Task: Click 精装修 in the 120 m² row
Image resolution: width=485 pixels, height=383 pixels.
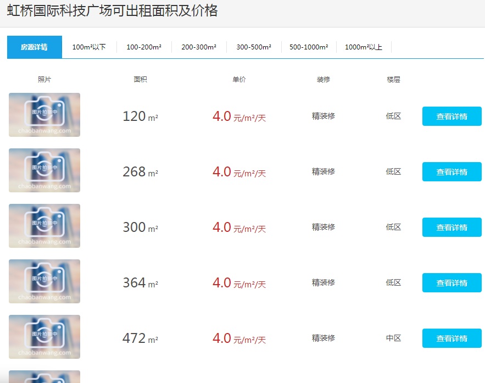Action: coord(324,116)
